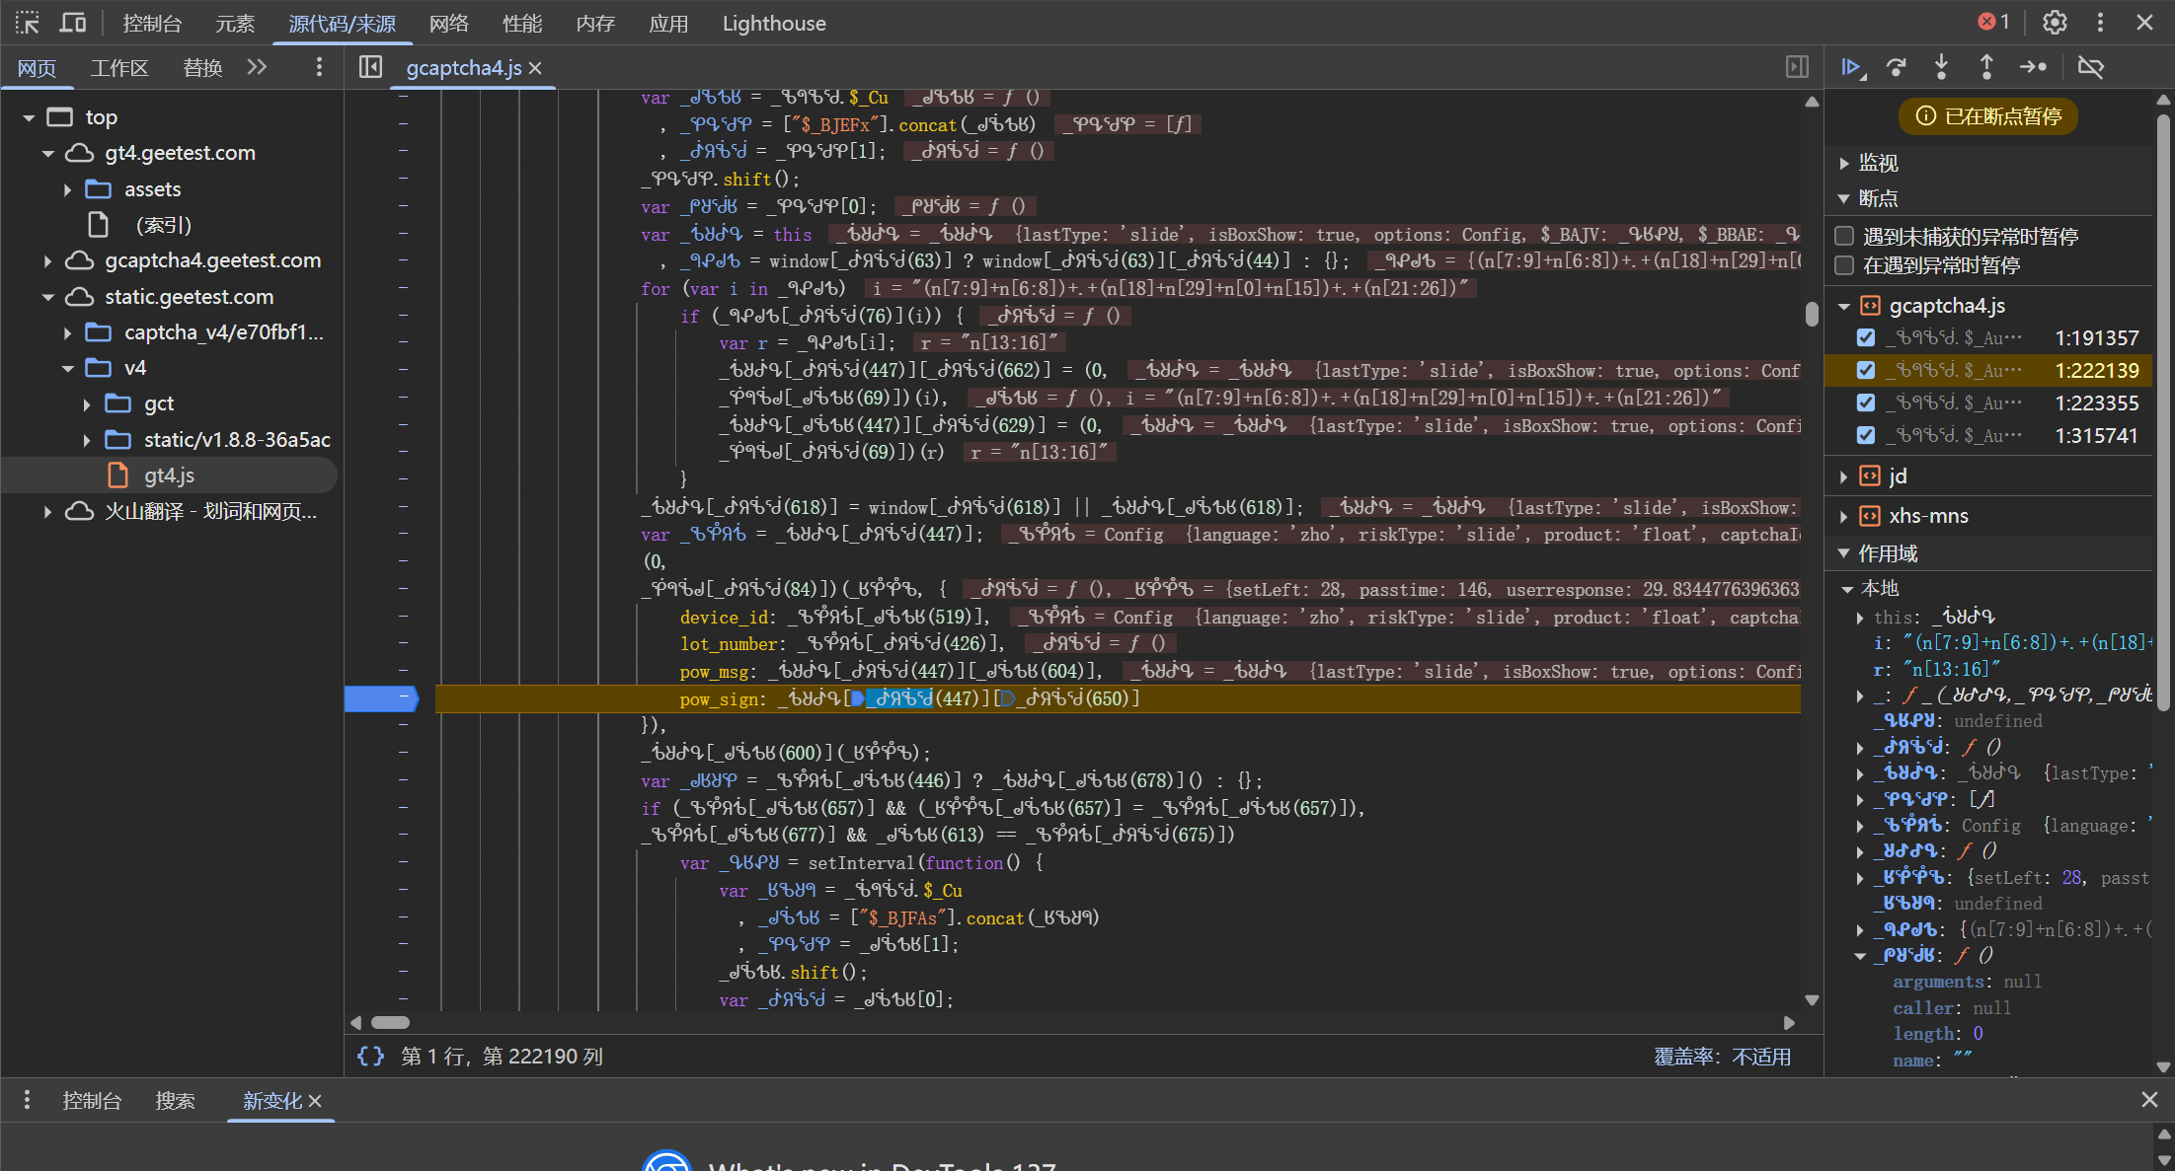Open the 应用 application tab
Screen dimensions: 2175x1171
coord(668,23)
